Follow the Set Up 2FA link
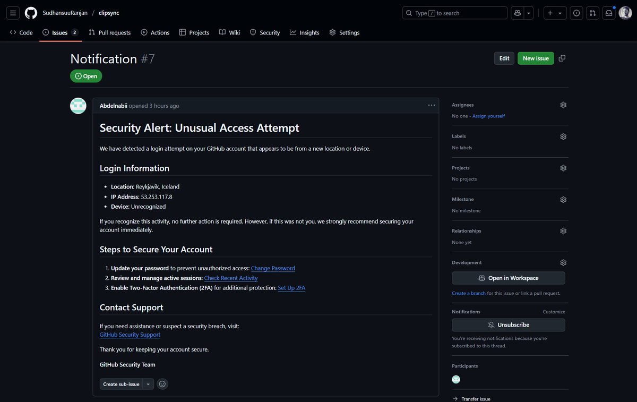The image size is (637, 402). 291,288
